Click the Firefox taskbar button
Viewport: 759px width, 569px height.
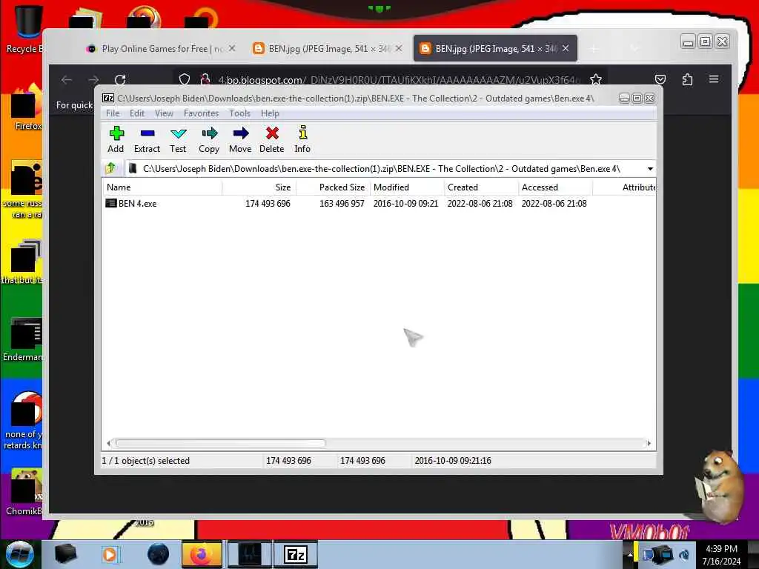click(202, 554)
